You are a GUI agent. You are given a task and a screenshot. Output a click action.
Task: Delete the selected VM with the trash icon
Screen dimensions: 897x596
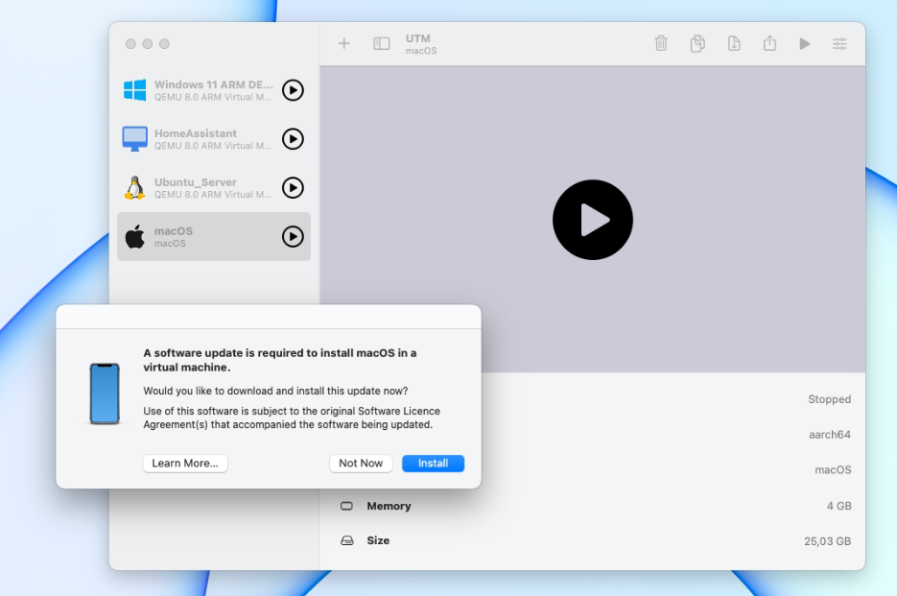pyautogui.click(x=661, y=43)
